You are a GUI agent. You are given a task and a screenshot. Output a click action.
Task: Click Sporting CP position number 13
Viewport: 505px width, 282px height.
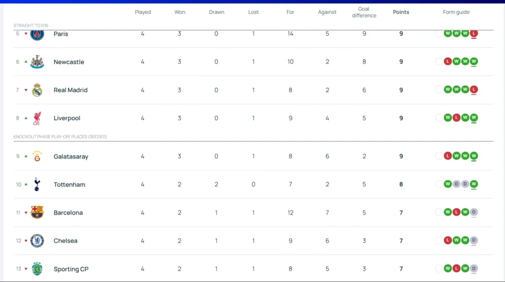[x=18, y=269]
